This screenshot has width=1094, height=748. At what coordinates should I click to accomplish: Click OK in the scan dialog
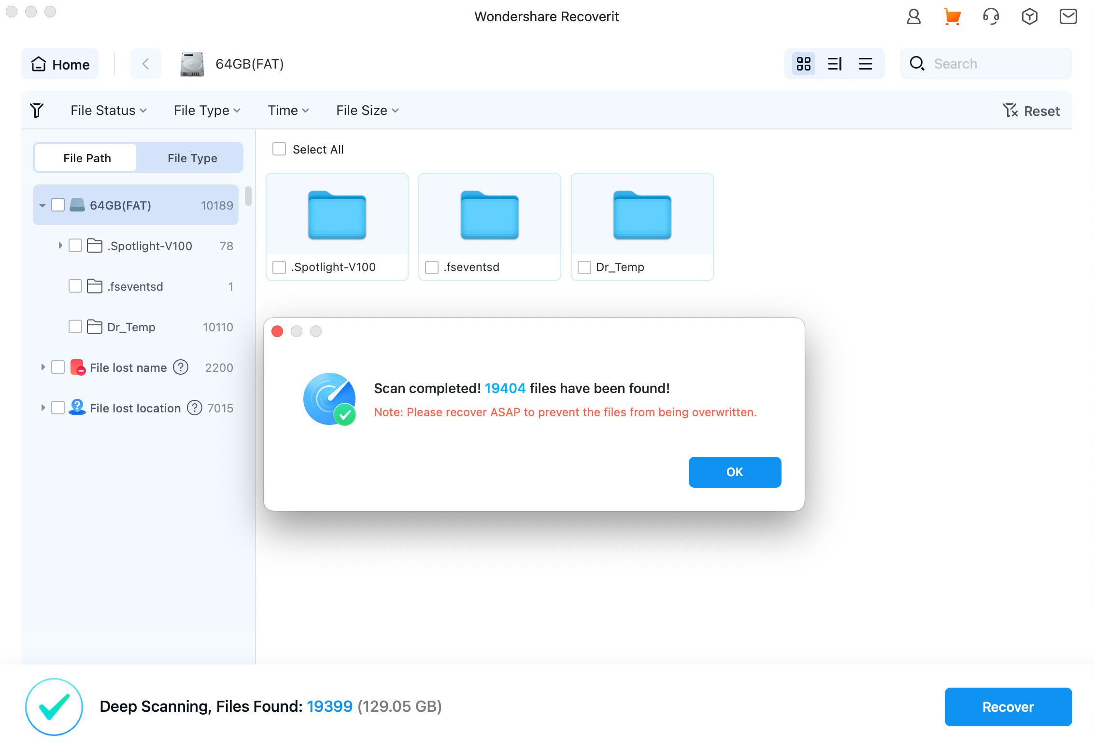click(735, 472)
